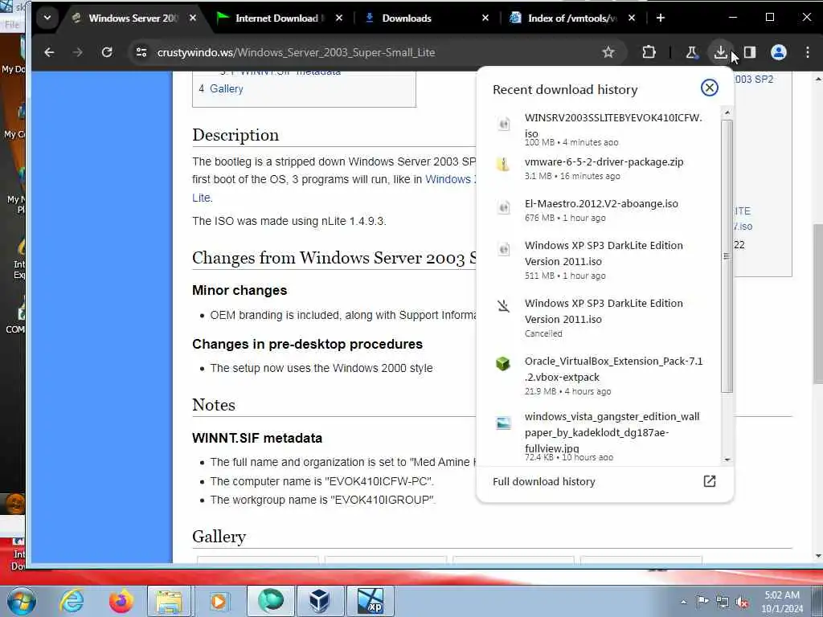Viewport: 823px width, 617px height.
Task: Click the muted volume tray icon
Action: pyautogui.click(x=742, y=602)
